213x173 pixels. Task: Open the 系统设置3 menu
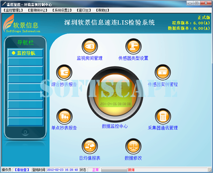(x=62, y=10)
